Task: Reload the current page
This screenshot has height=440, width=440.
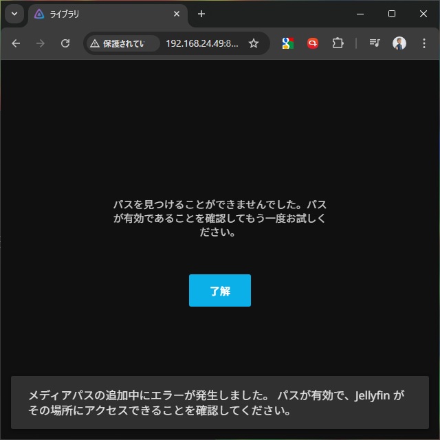Action: click(x=65, y=43)
